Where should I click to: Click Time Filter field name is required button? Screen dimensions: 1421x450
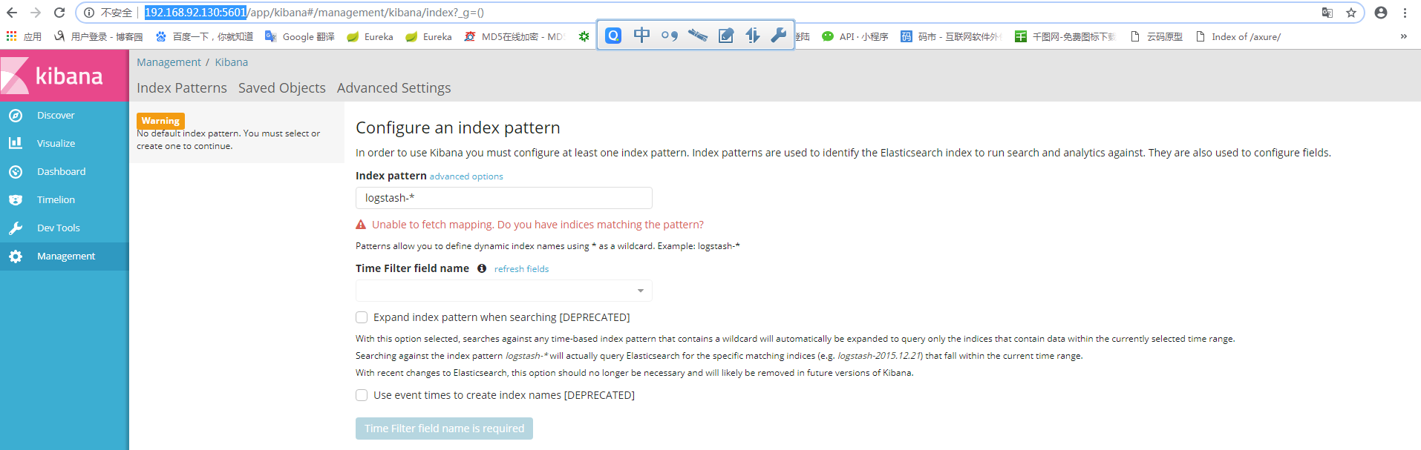(x=444, y=429)
